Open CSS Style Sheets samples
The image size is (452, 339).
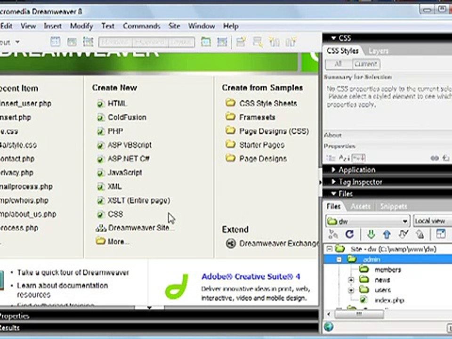coord(268,104)
